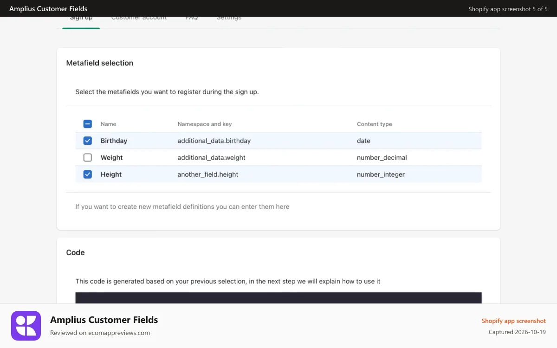The height and width of the screenshot is (348, 557).
Task: Click the number_integer content type cell
Action: [x=381, y=174]
